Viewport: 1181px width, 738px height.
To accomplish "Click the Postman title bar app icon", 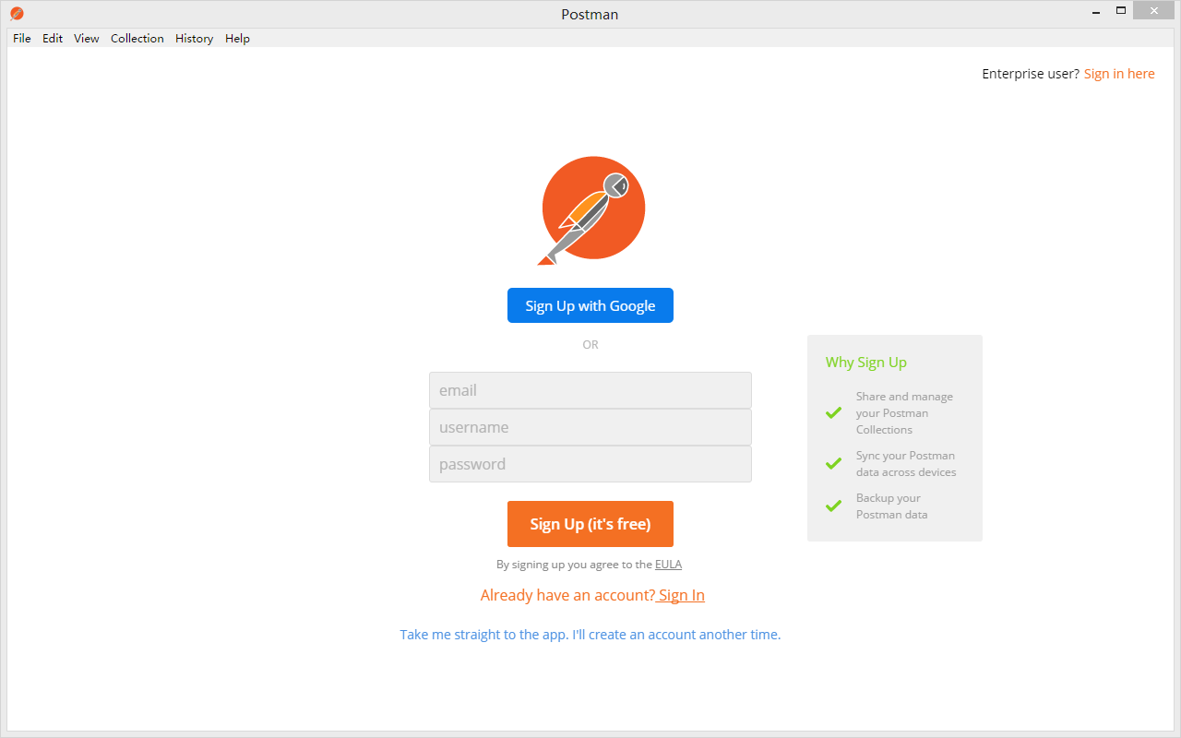I will pyautogui.click(x=17, y=14).
